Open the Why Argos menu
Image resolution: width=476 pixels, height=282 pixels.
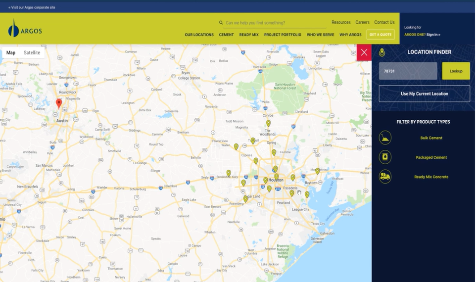tap(350, 35)
